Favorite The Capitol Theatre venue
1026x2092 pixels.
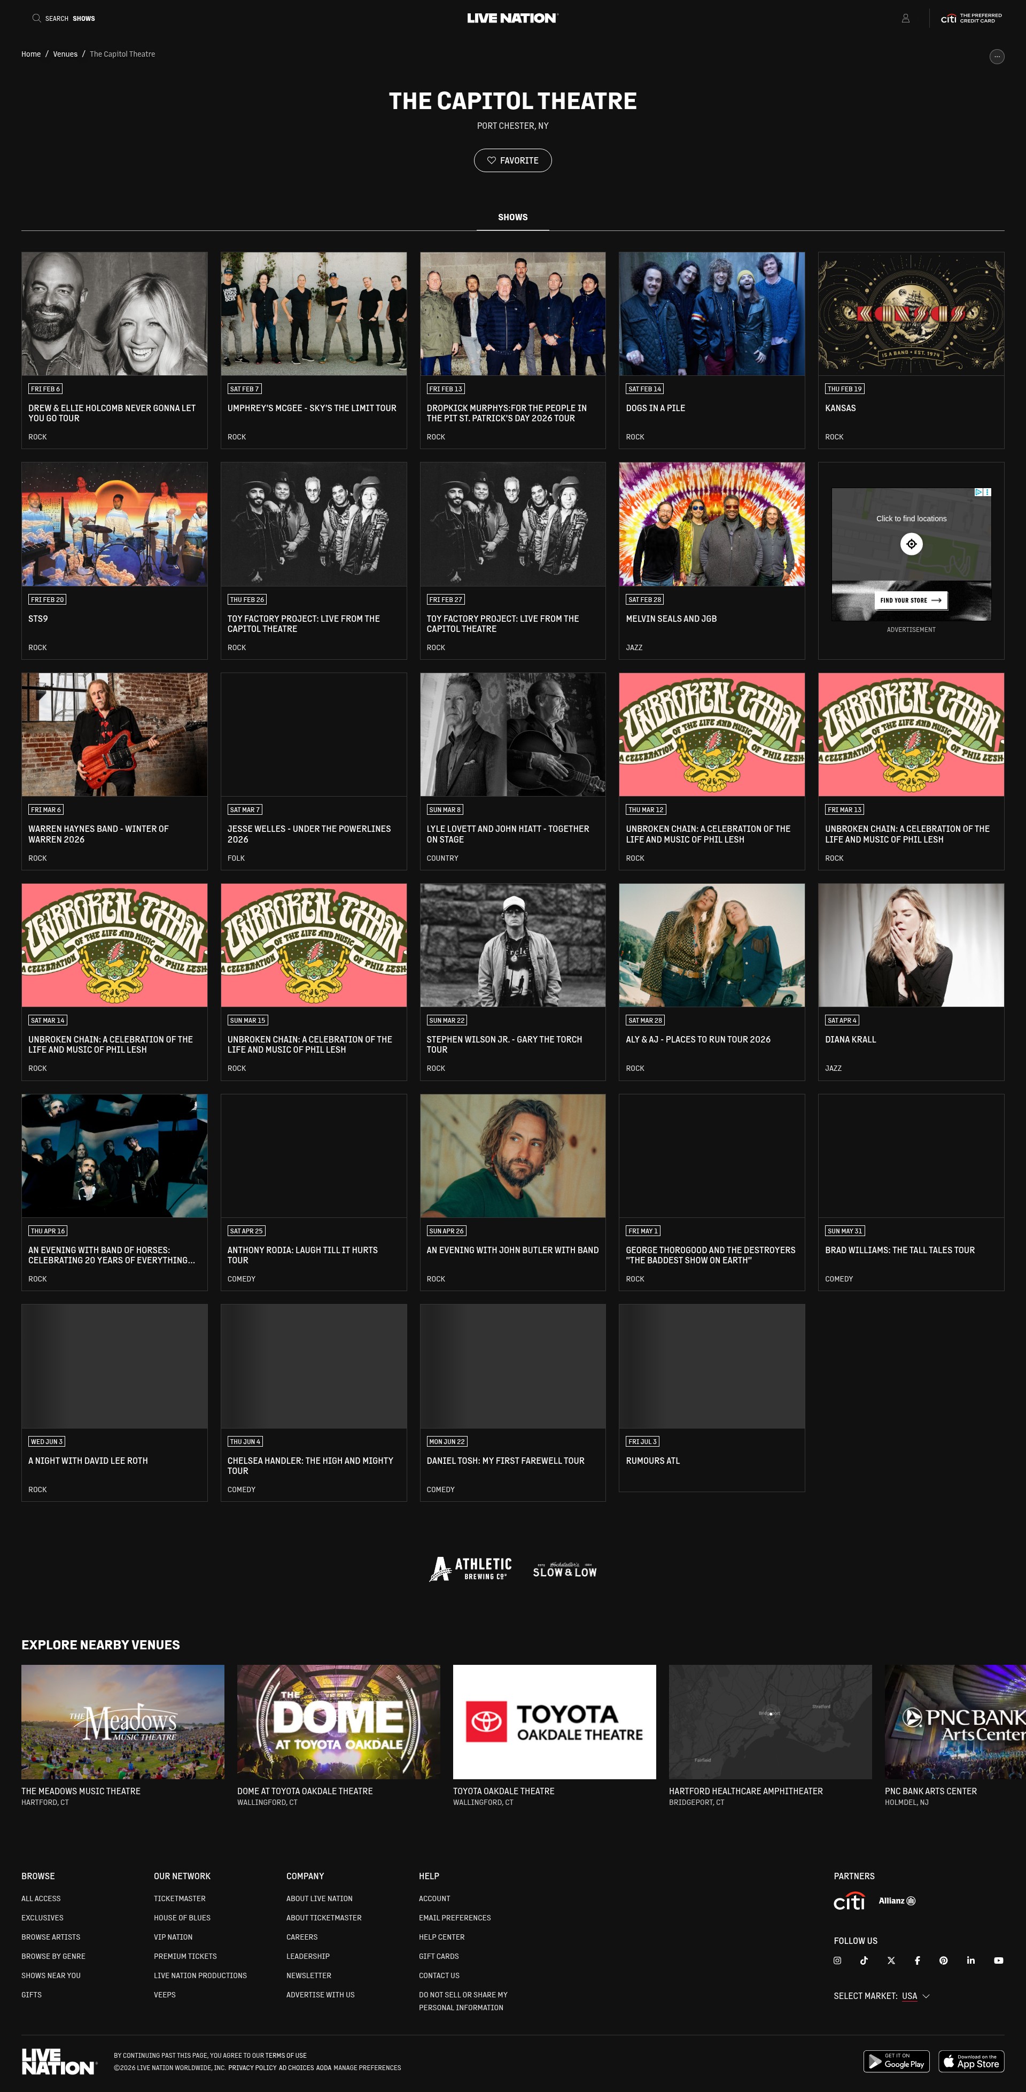pos(513,161)
